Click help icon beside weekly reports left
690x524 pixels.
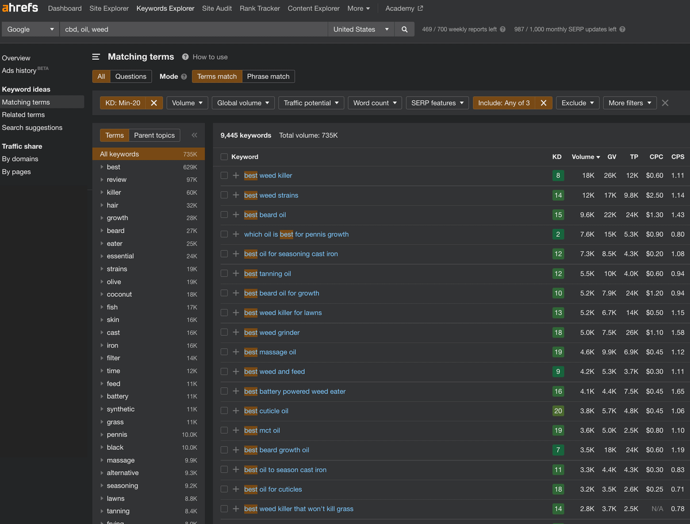pyautogui.click(x=503, y=29)
